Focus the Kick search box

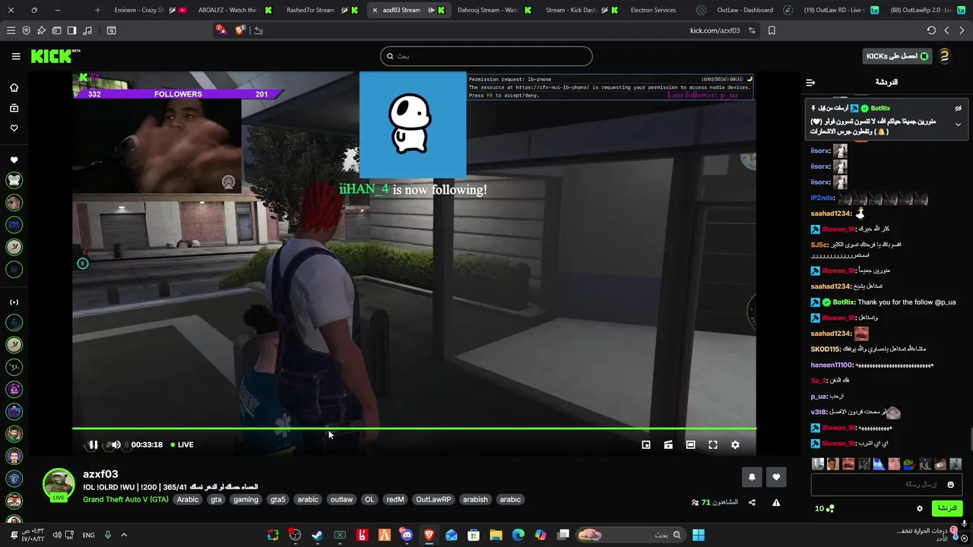(486, 56)
